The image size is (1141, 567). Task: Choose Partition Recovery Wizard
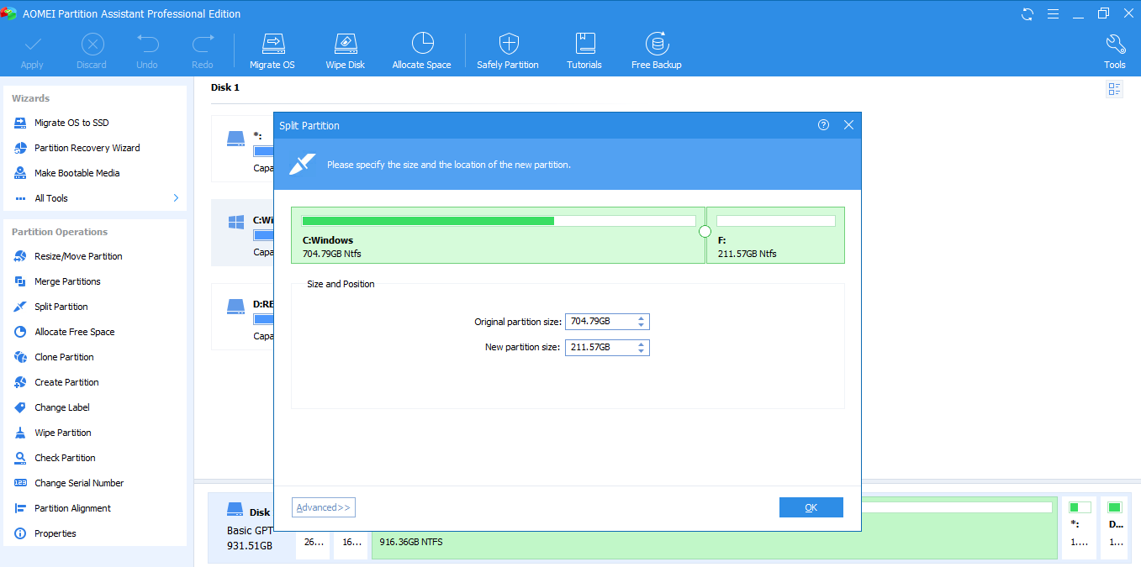point(87,148)
